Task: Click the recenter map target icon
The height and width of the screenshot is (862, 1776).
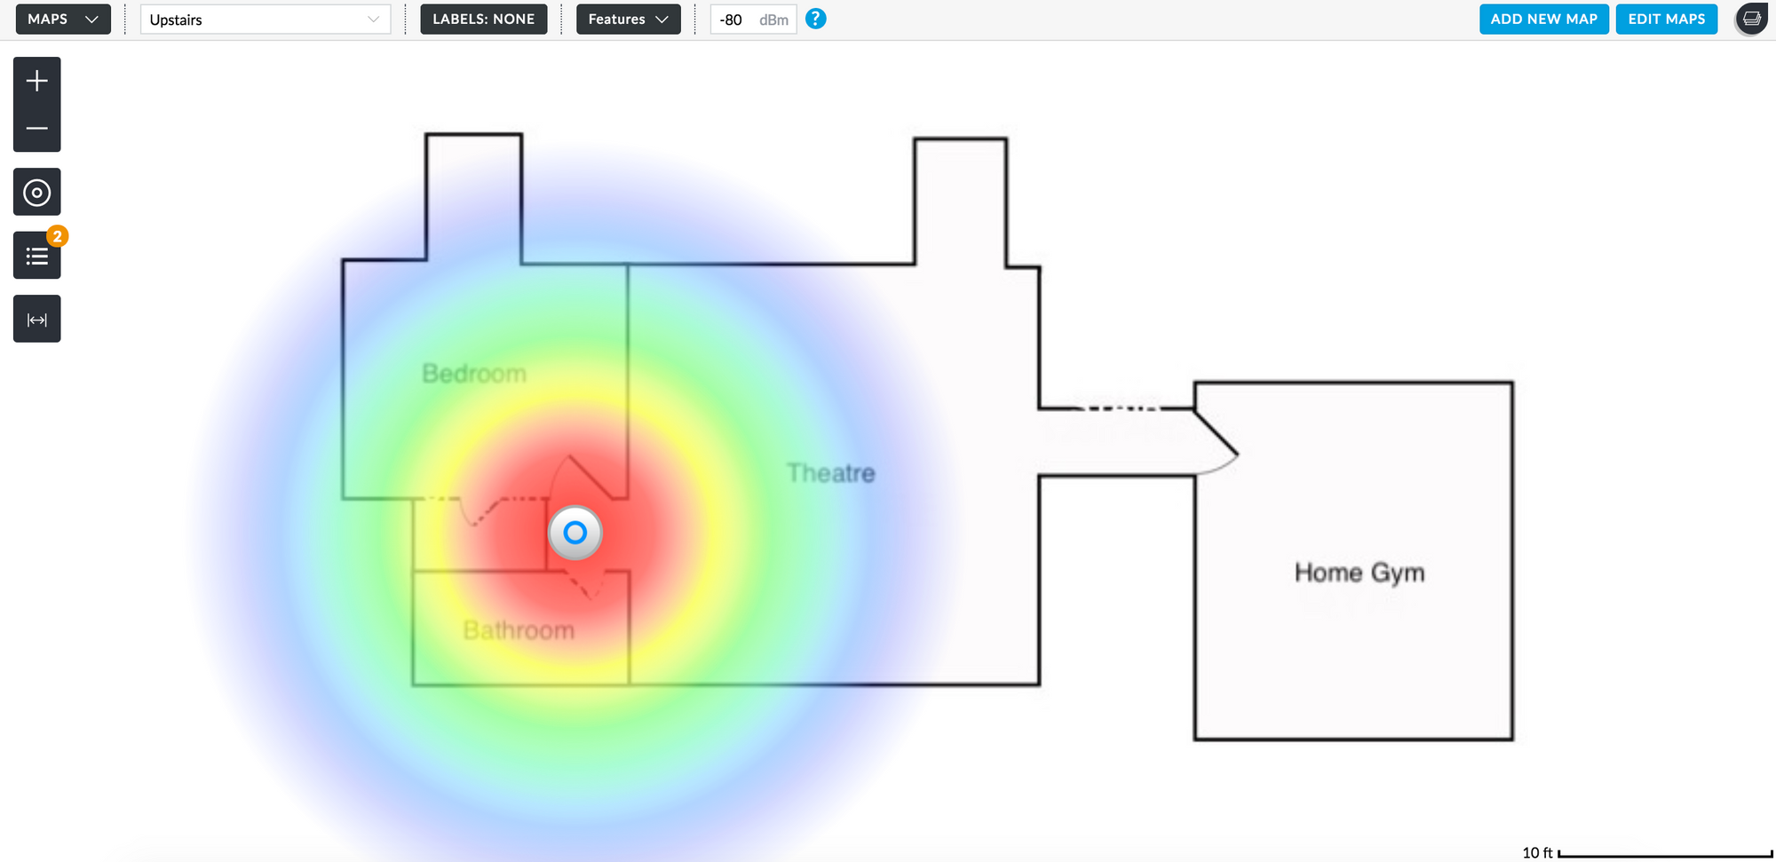Action: click(36, 193)
